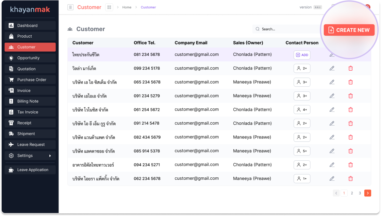Image resolution: width=381 pixels, height=216 pixels.
Task: Open the Quotation menu in sidebar
Action: (30, 69)
